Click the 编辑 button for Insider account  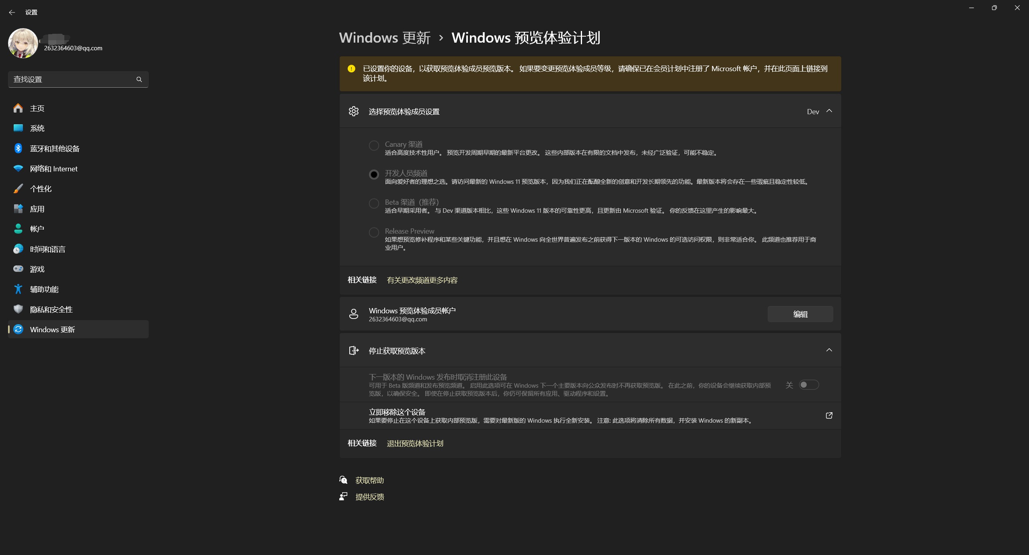(800, 314)
